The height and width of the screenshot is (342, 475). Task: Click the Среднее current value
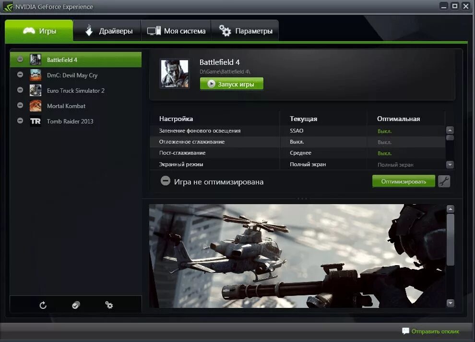click(x=300, y=153)
